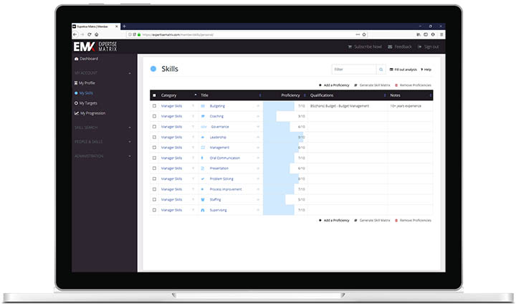
Task: Click the Management skill icon
Action: pyautogui.click(x=203, y=148)
